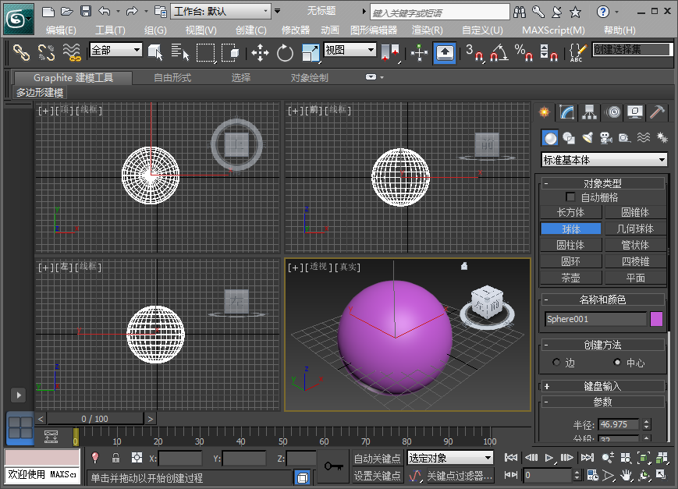Switch to the Motion panel tab
This screenshot has height=489, width=678.
[612, 112]
